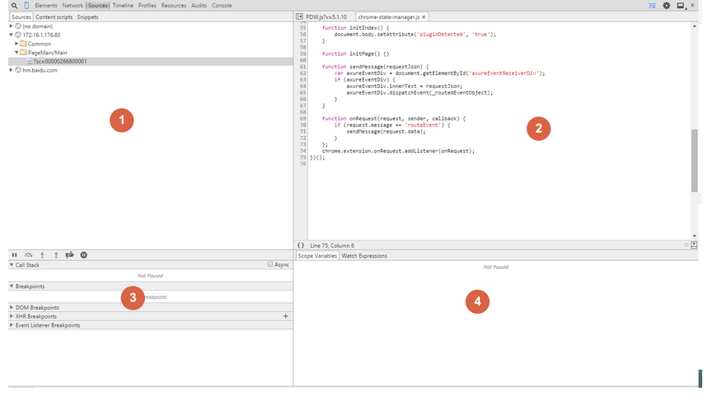The height and width of the screenshot is (396, 722).
Task: Select the Scope Variables tab
Action: point(317,256)
